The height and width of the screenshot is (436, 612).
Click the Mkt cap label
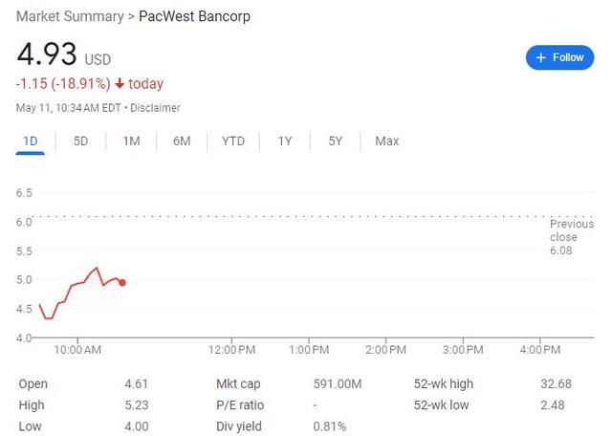pos(238,384)
